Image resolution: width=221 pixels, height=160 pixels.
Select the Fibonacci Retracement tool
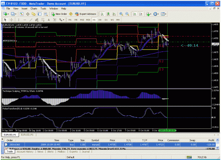[43, 20]
